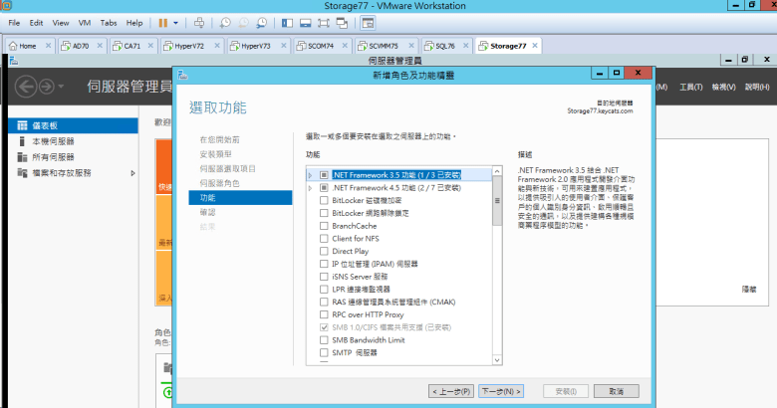Select 儀表板 dashboard in the sidebar
Screen dimensions: 777x408
(x=46, y=126)
